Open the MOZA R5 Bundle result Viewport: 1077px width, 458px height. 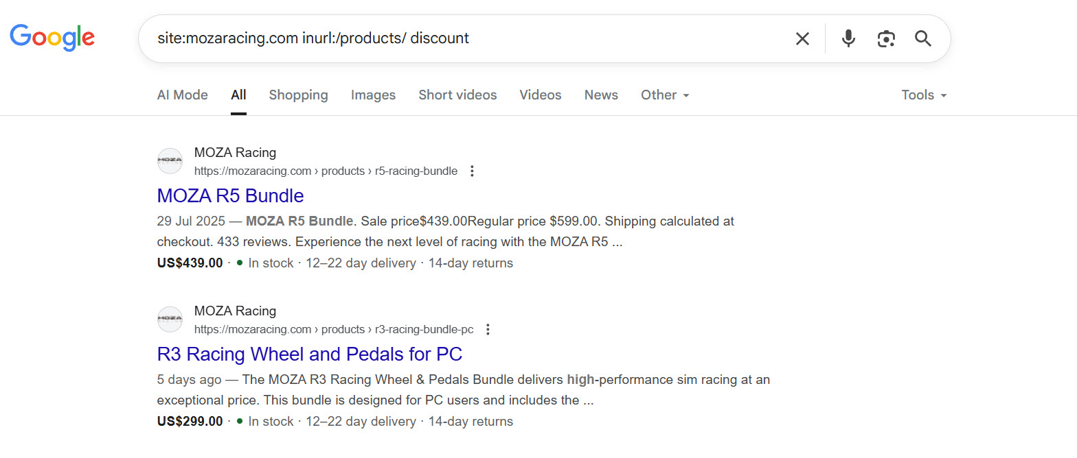[x=230, y=195]
